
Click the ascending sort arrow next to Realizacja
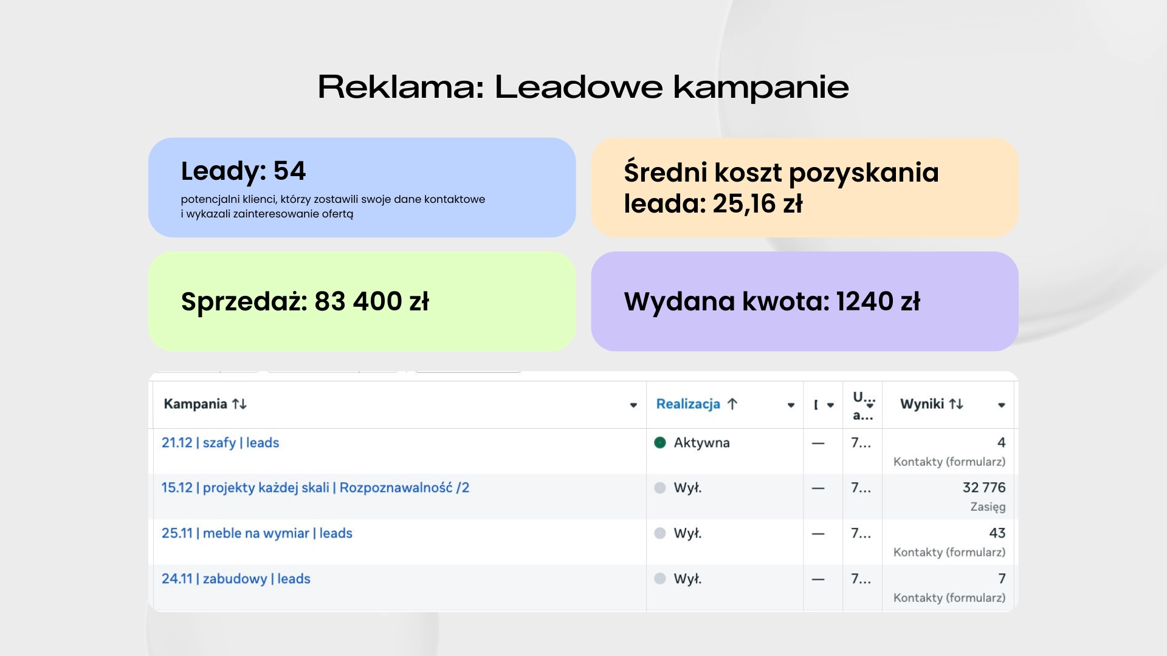tap(734, 403)
